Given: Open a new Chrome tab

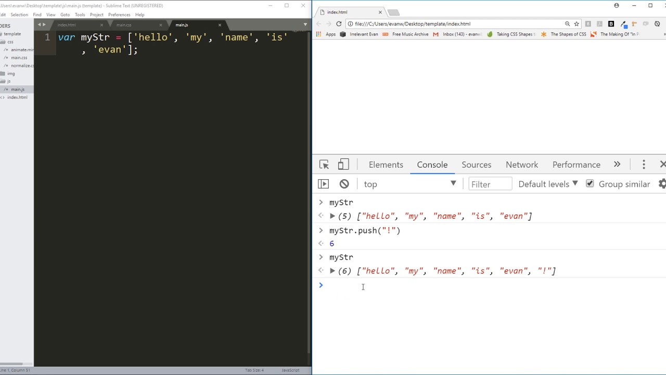Looking at the screenshot, I should tap(394, 12).
